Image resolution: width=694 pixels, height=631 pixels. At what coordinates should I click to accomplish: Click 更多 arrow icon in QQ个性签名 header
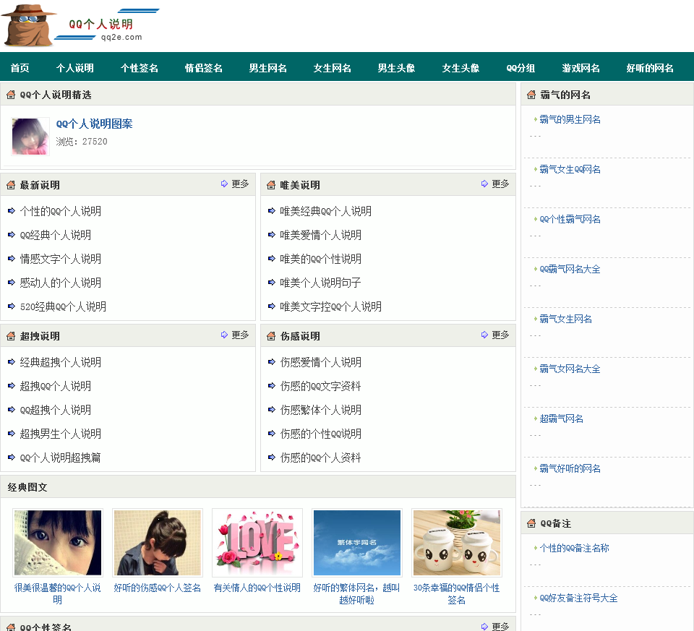(484, 627)
